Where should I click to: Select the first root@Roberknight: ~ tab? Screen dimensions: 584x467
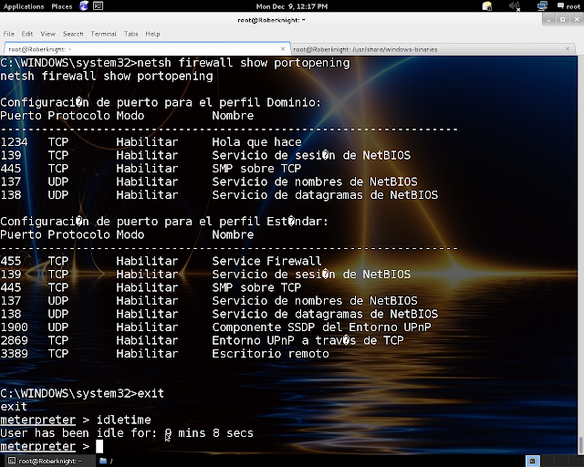(x=147, y=49)
